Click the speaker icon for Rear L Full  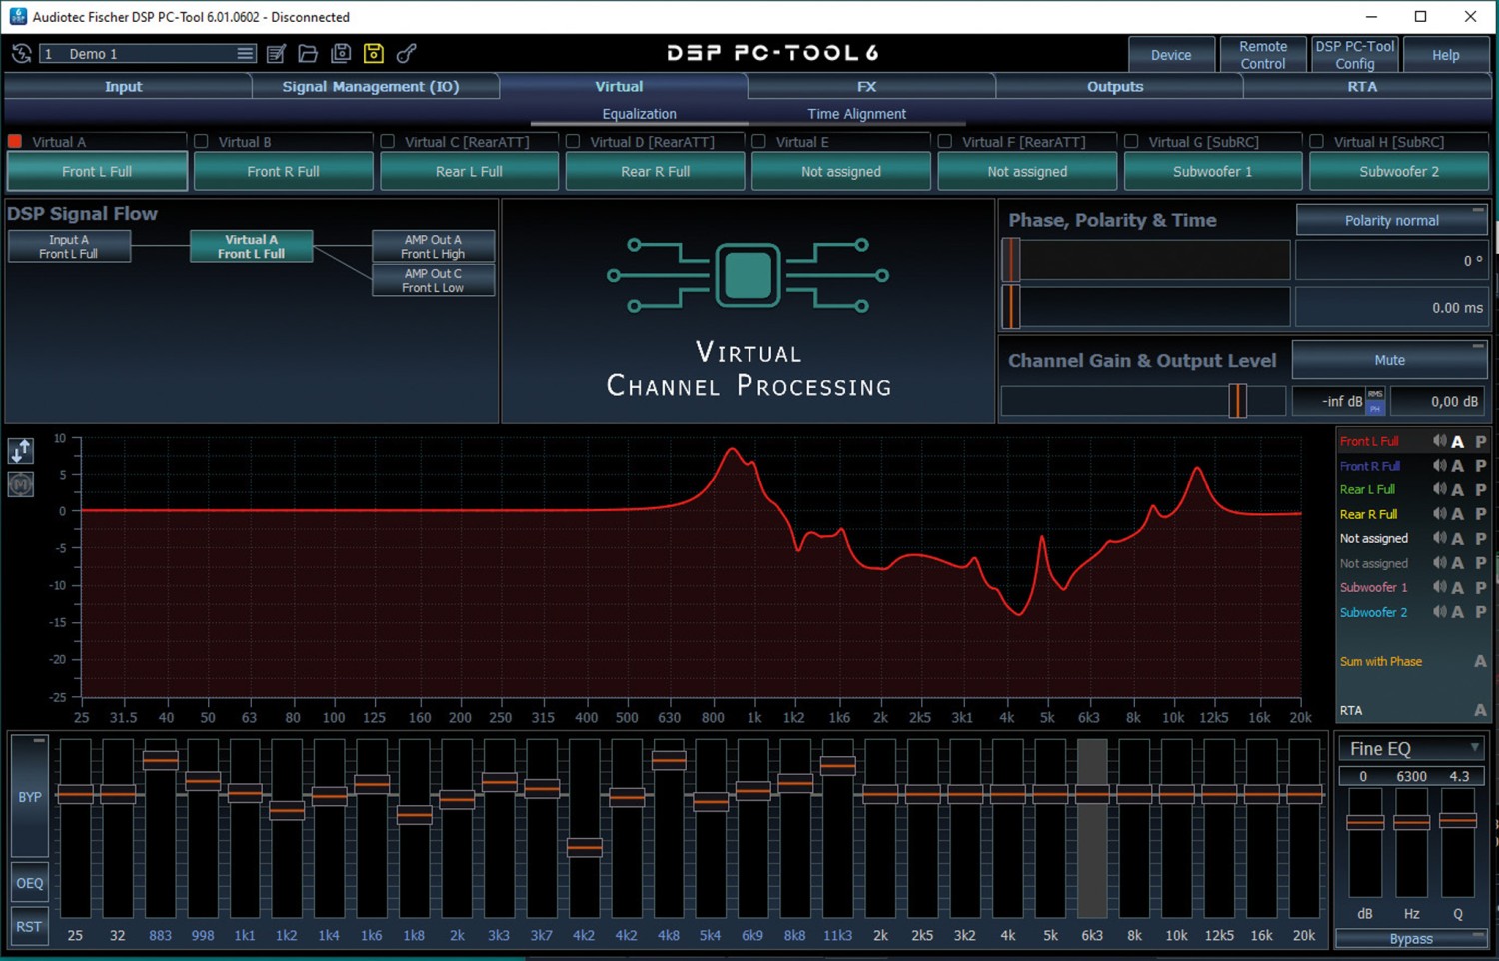1439,489
